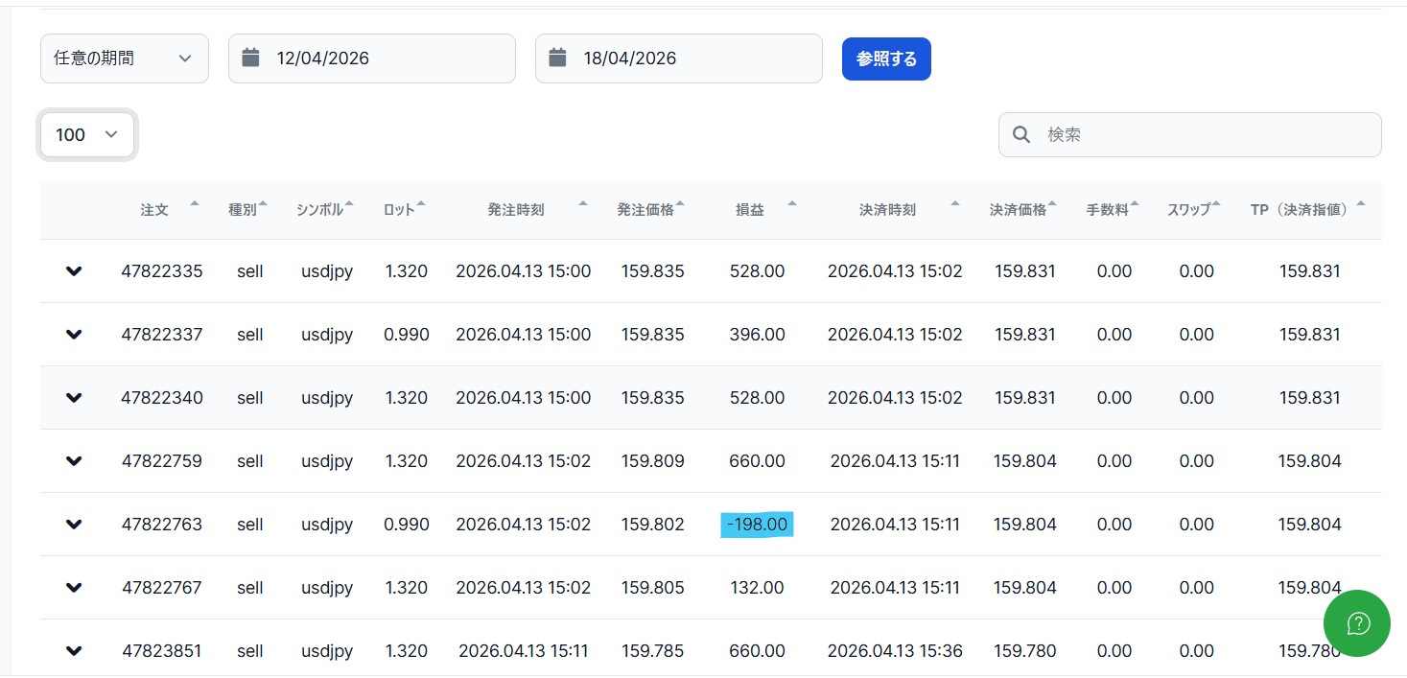
Task: Focus the 検索 search field
Action: (1190, 134)
